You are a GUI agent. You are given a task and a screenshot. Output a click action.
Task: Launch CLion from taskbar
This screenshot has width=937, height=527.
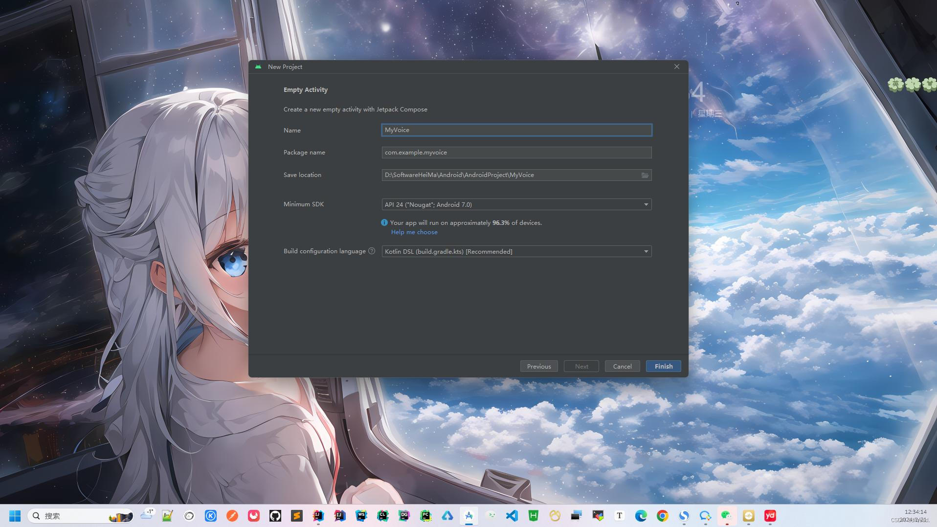[x=383, y=516]
